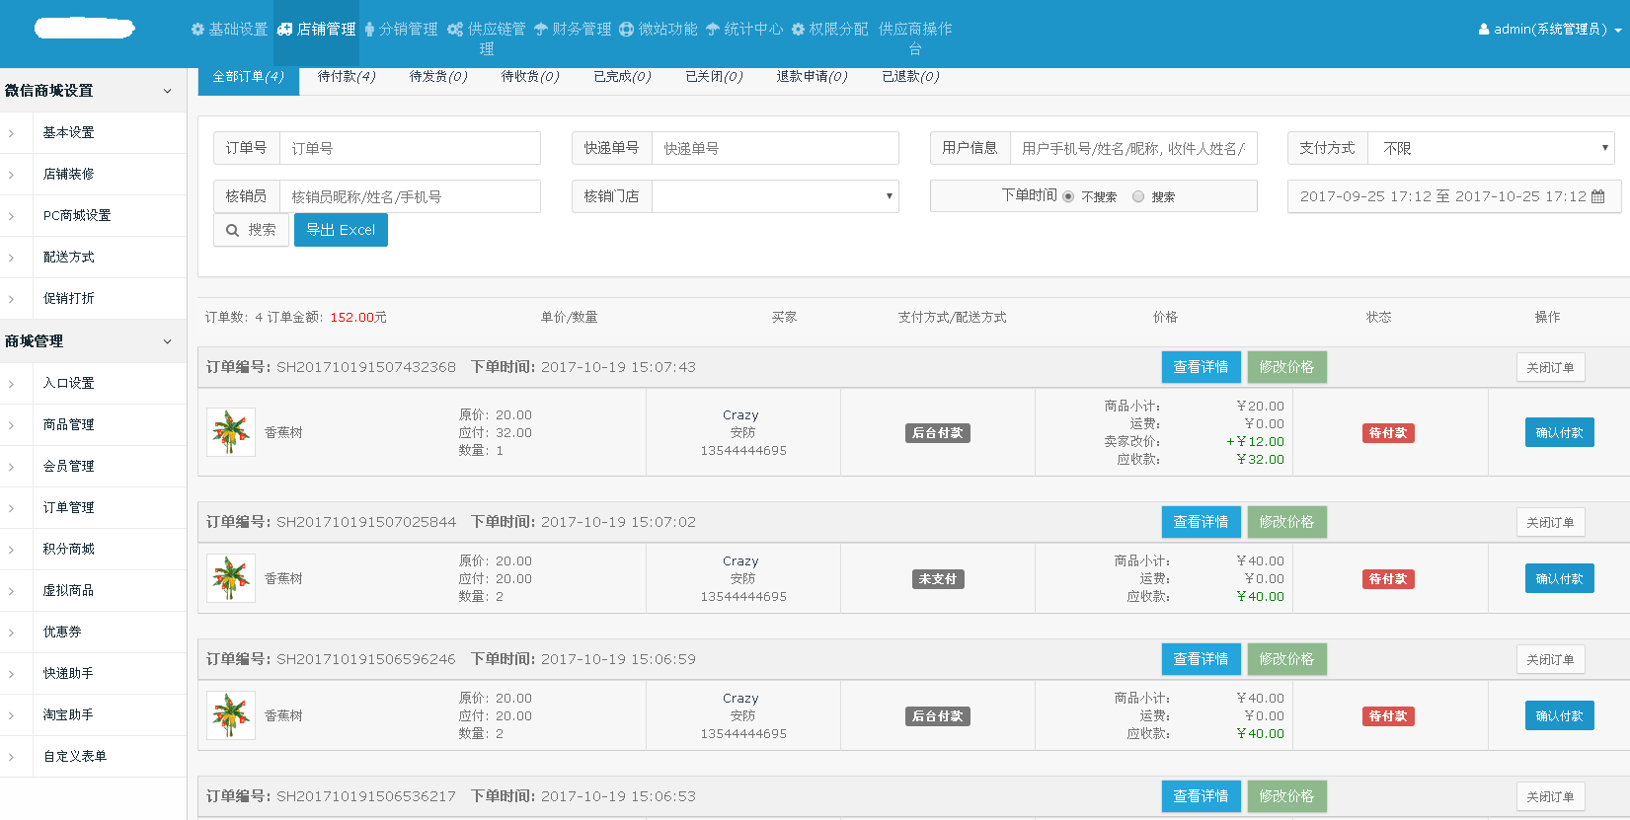This screenshot has width=1630, height=820.
Task: Switch to 待付款(4) tab
Action: (x=347, y=77)
